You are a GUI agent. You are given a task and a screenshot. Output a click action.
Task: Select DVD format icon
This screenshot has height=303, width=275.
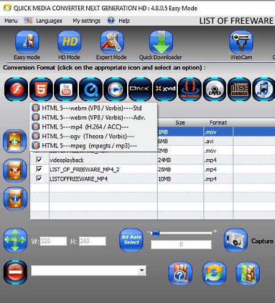click(x=215, y=89)
